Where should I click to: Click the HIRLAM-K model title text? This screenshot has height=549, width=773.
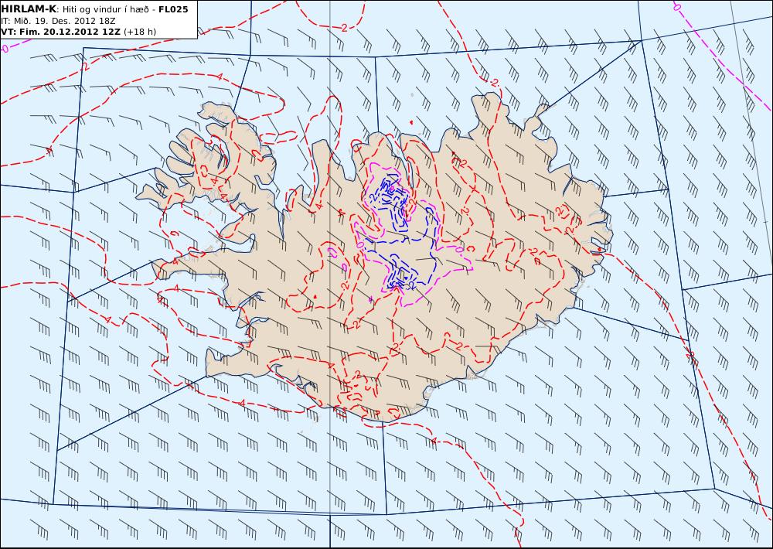tap(29, 9)
